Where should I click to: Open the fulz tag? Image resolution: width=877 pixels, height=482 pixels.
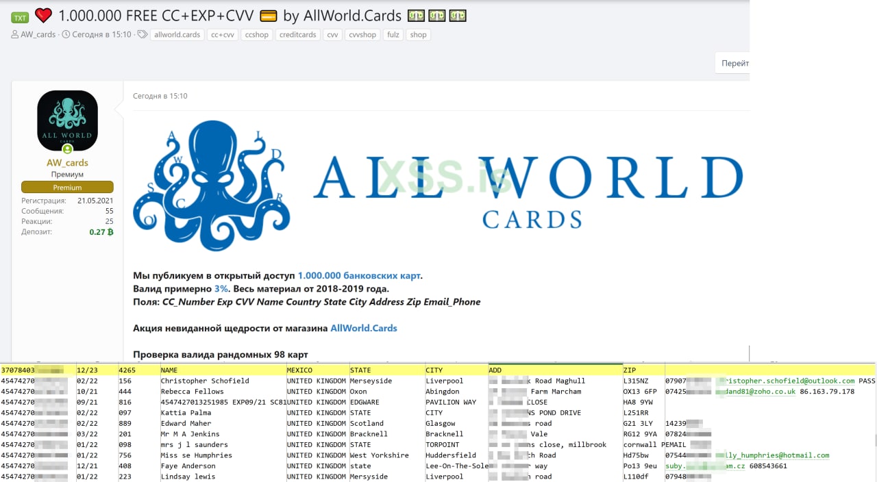393,35
